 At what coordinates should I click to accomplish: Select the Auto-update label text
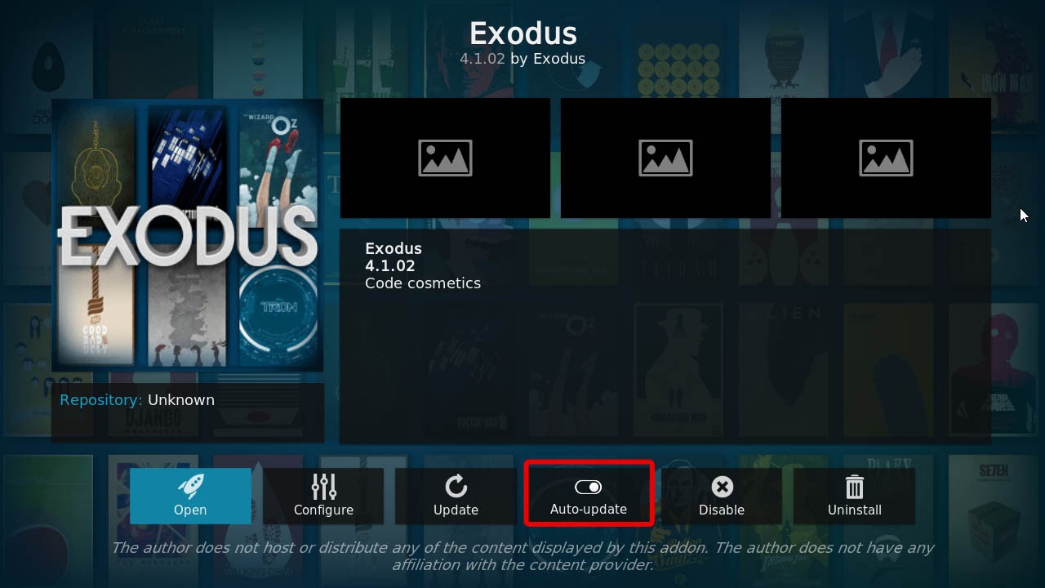click(589, 510)
